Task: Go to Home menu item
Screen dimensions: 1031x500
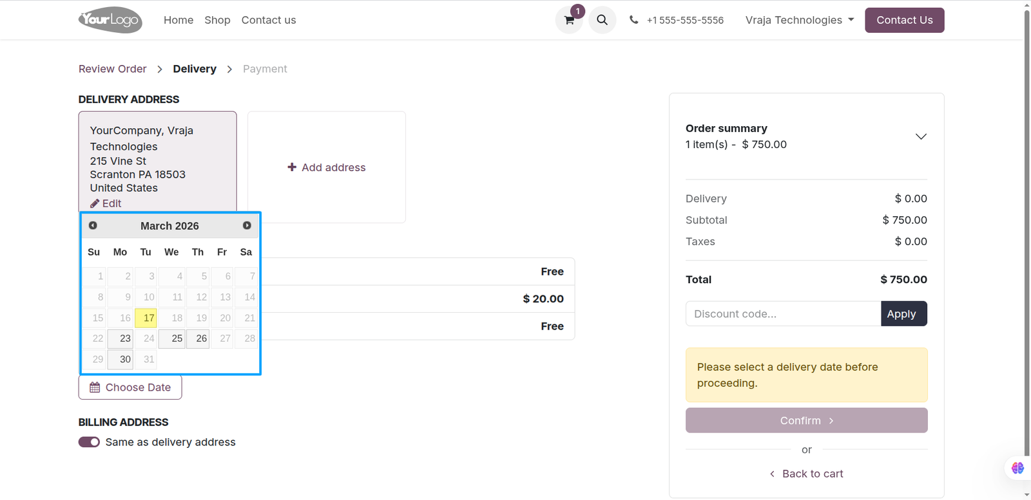Action: coord(178,20)
